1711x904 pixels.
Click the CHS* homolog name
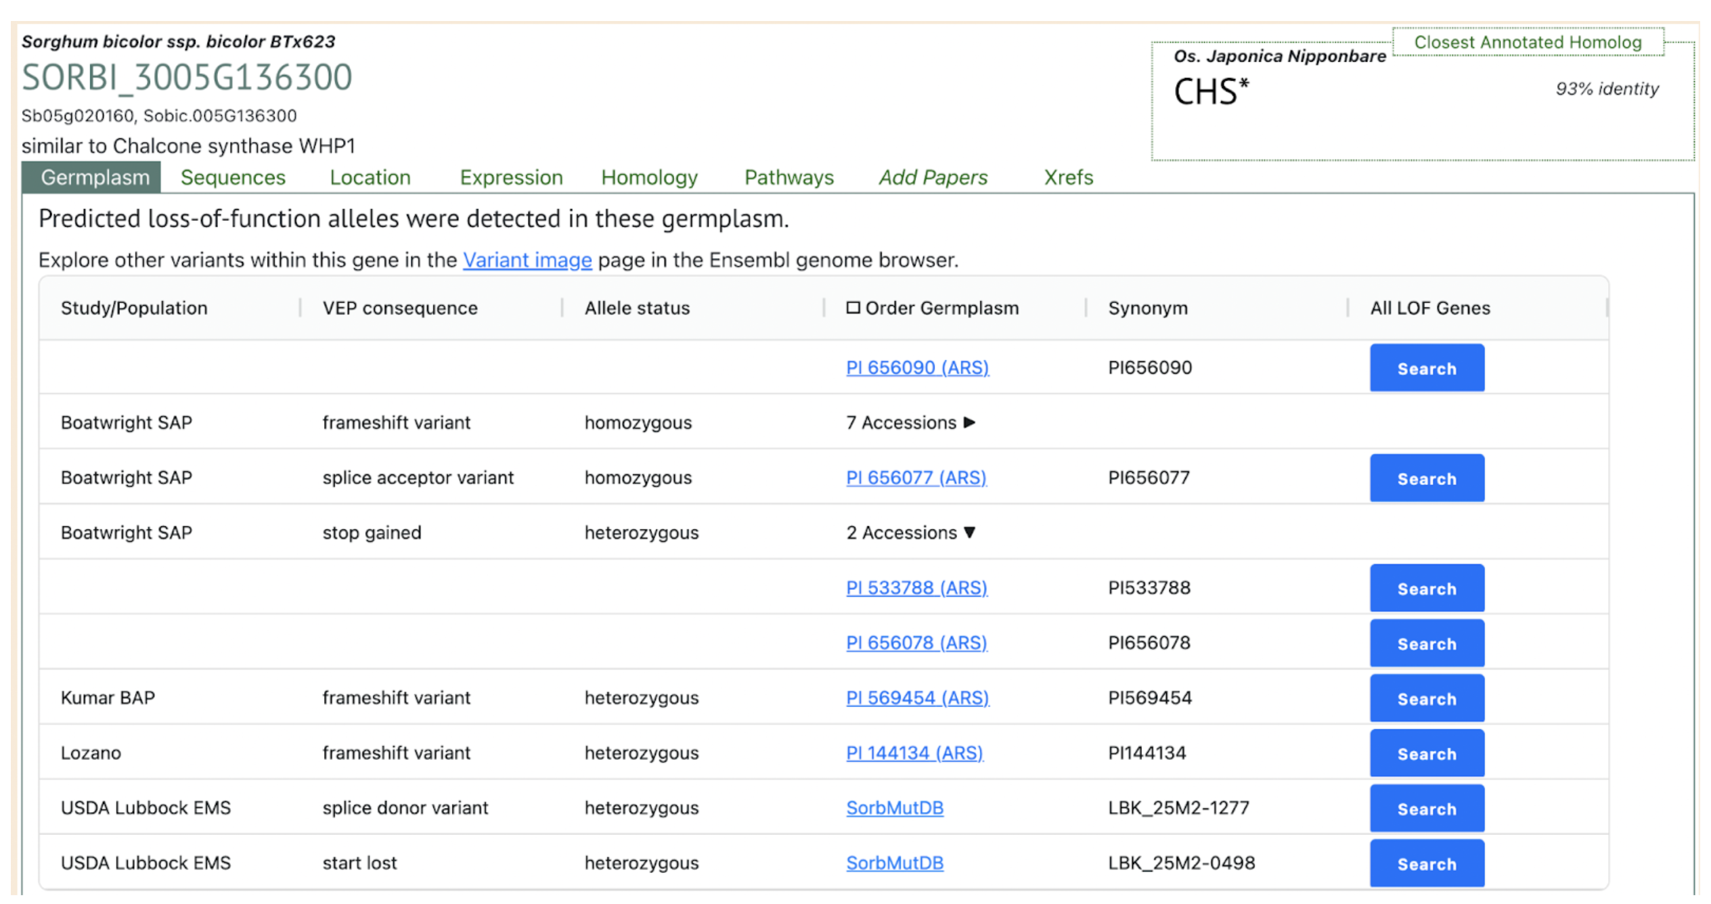(x=1211, y=91)
